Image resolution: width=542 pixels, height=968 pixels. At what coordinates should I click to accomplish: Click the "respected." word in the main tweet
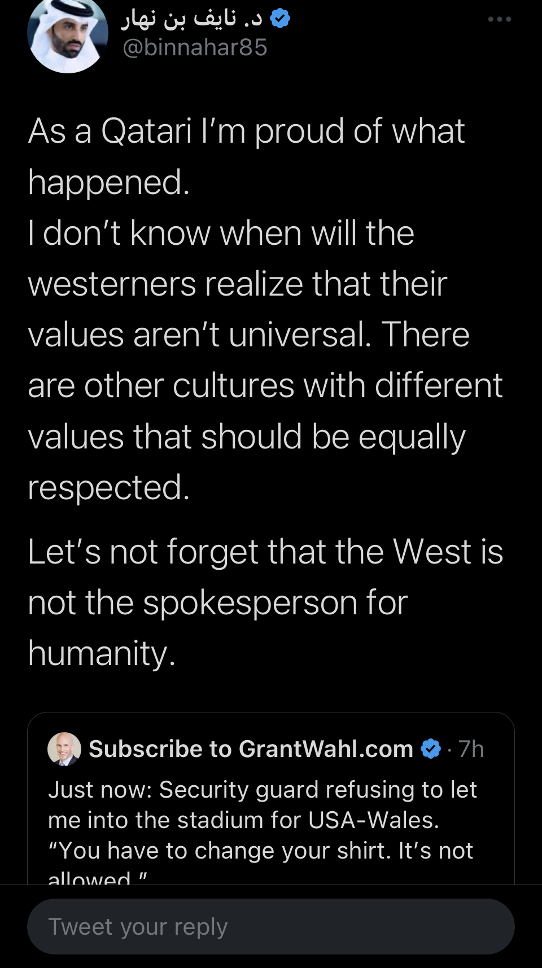point(108,487)
